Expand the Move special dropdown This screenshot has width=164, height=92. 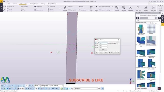tap(88, 10)
